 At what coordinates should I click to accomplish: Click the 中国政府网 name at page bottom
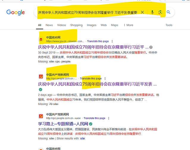click(53, 149)
